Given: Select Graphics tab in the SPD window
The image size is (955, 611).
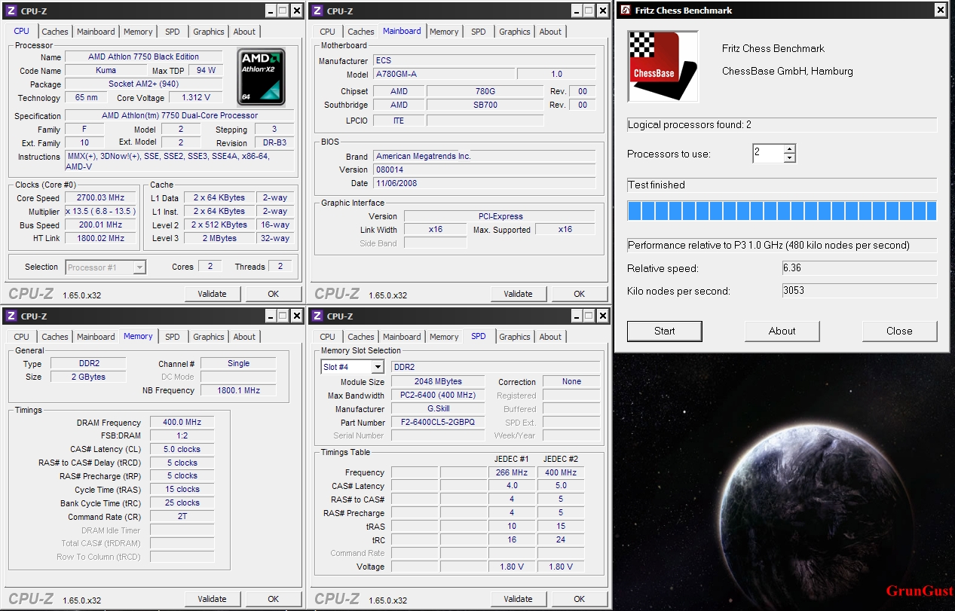Looking at the screenshot, I should [515, 337].
